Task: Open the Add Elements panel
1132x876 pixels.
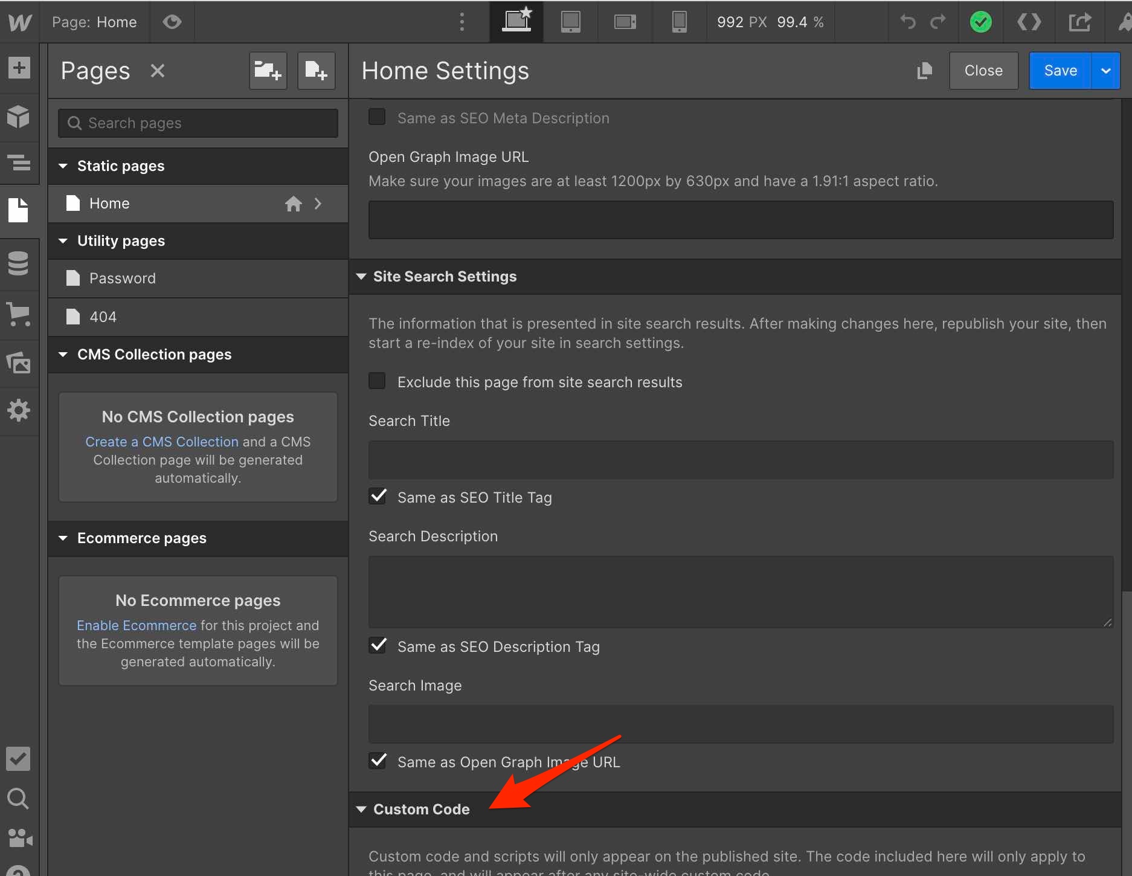Action: pyautogui.click(x=19, y=67)
